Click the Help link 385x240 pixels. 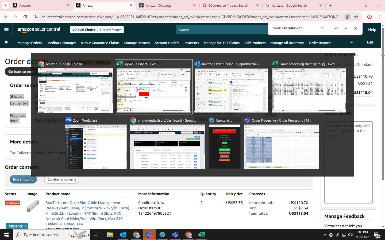pos(372,30)
